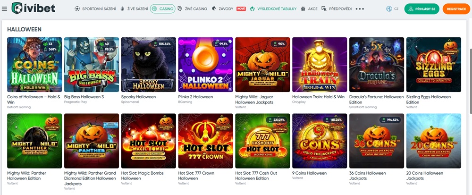Open Big Bass Halloween 3 thumbnail
This screenshot has height=195, width=472.
[92, 65]
